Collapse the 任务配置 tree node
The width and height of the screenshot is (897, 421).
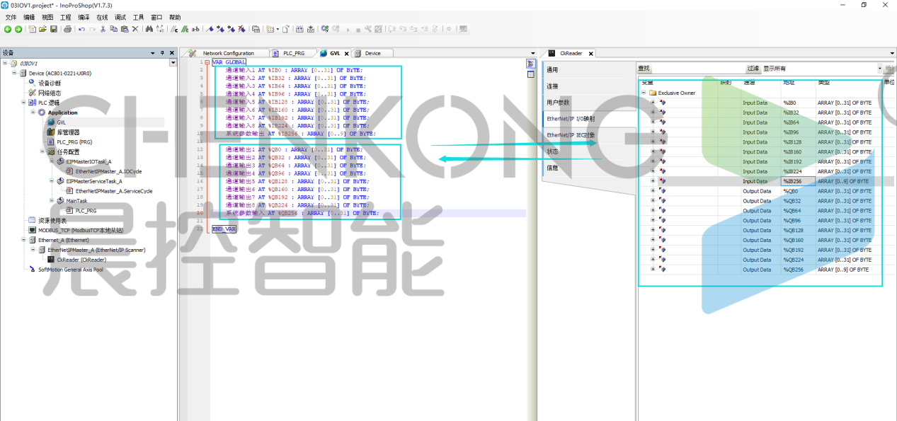point(42,151)
